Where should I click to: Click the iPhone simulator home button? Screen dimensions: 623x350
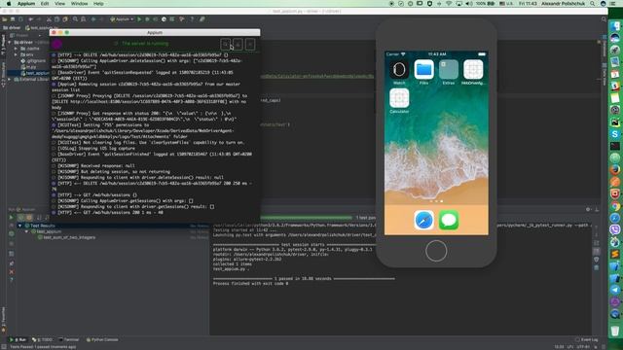pyautogui.click(x=436, y=251)
